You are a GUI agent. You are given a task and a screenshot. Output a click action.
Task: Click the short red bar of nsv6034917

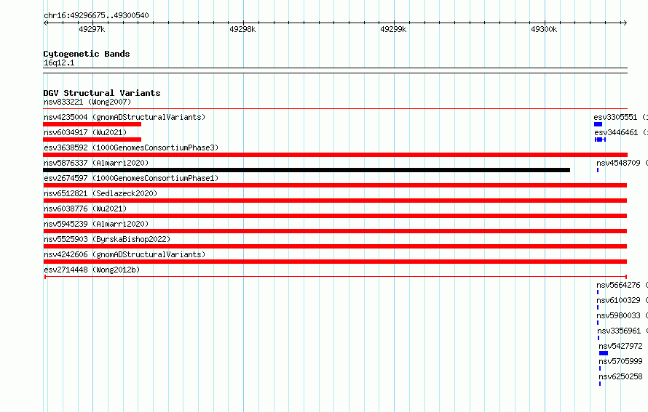click(x=92, y=140)
